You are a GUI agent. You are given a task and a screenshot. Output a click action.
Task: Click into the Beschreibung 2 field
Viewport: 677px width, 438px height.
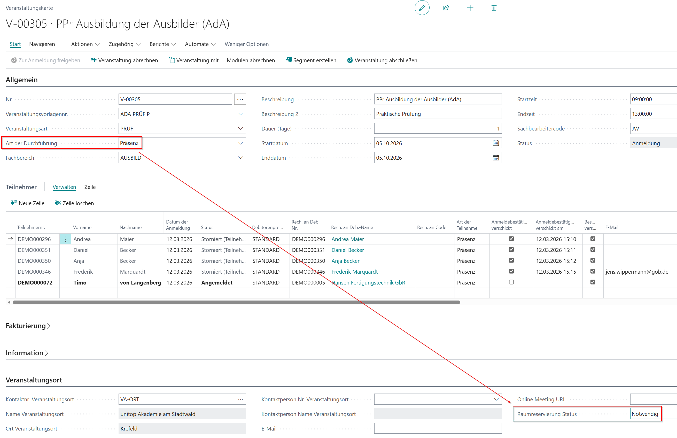(438, 114)
